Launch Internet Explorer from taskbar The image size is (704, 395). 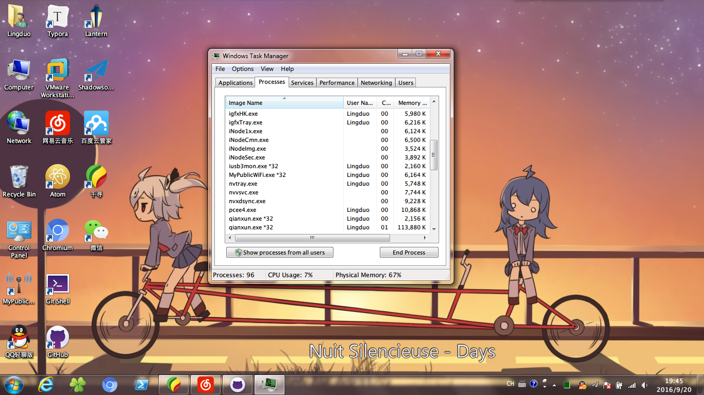(x=46, y=385)
